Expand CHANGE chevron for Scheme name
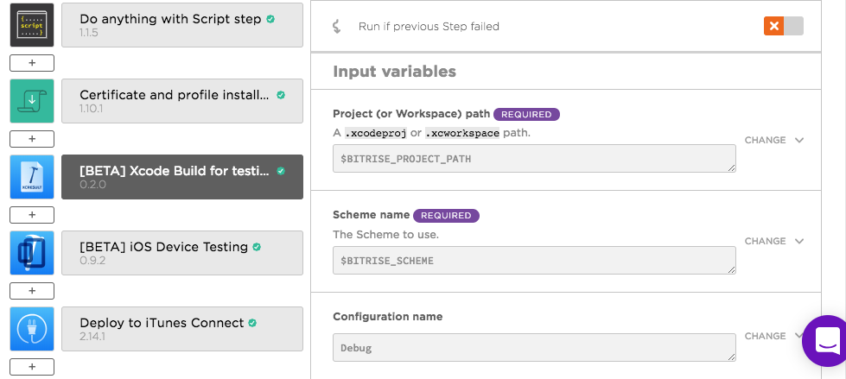846x379 pixels. click(799, 241)
